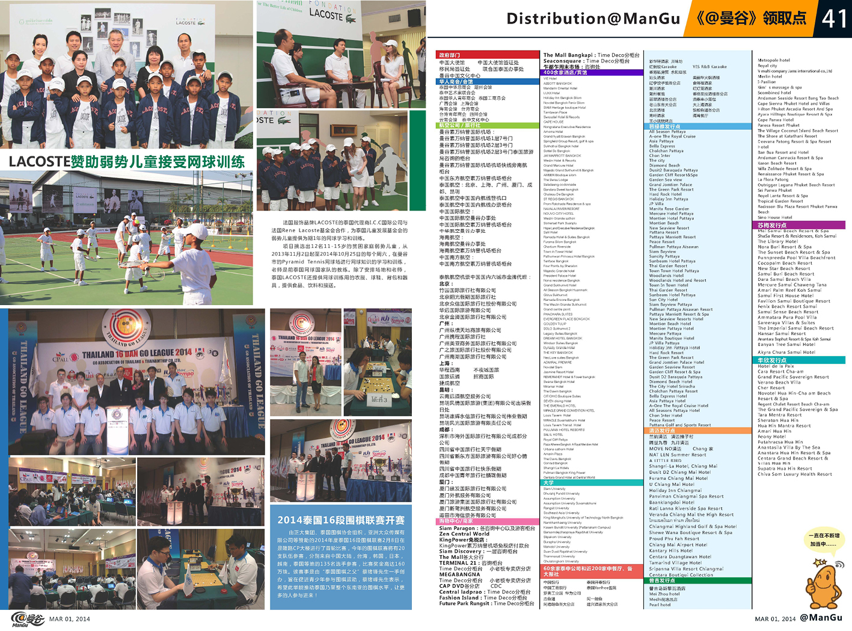Click the ManGu logo in bottom-left footer

coord(28,619)
